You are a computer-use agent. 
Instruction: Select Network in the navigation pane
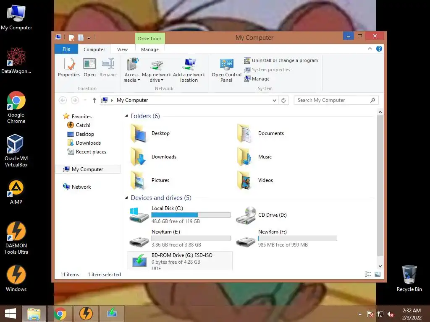pos(77,187)
